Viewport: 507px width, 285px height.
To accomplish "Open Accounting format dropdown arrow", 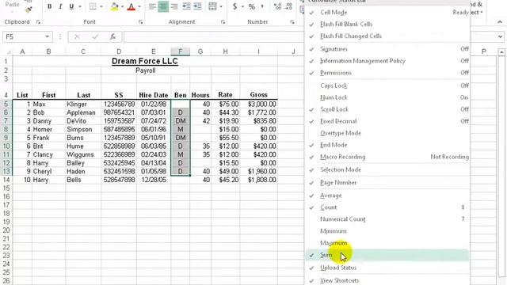I will [242, 6].
